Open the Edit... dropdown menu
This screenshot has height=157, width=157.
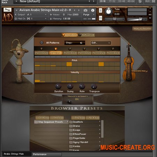click(x=101, y=43)
